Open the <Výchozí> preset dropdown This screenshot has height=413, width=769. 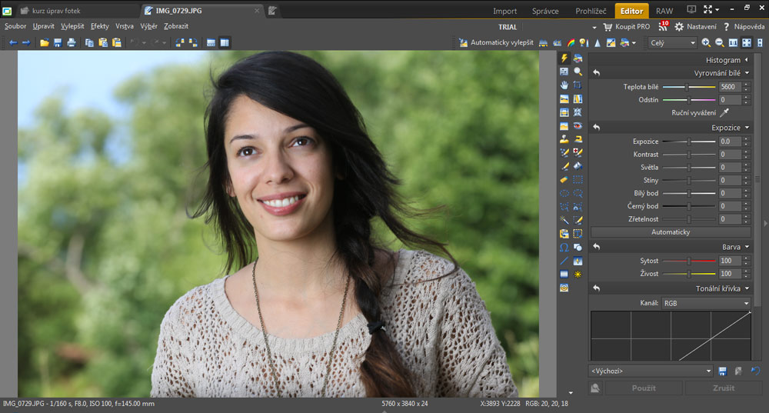(x=651, y=371)
